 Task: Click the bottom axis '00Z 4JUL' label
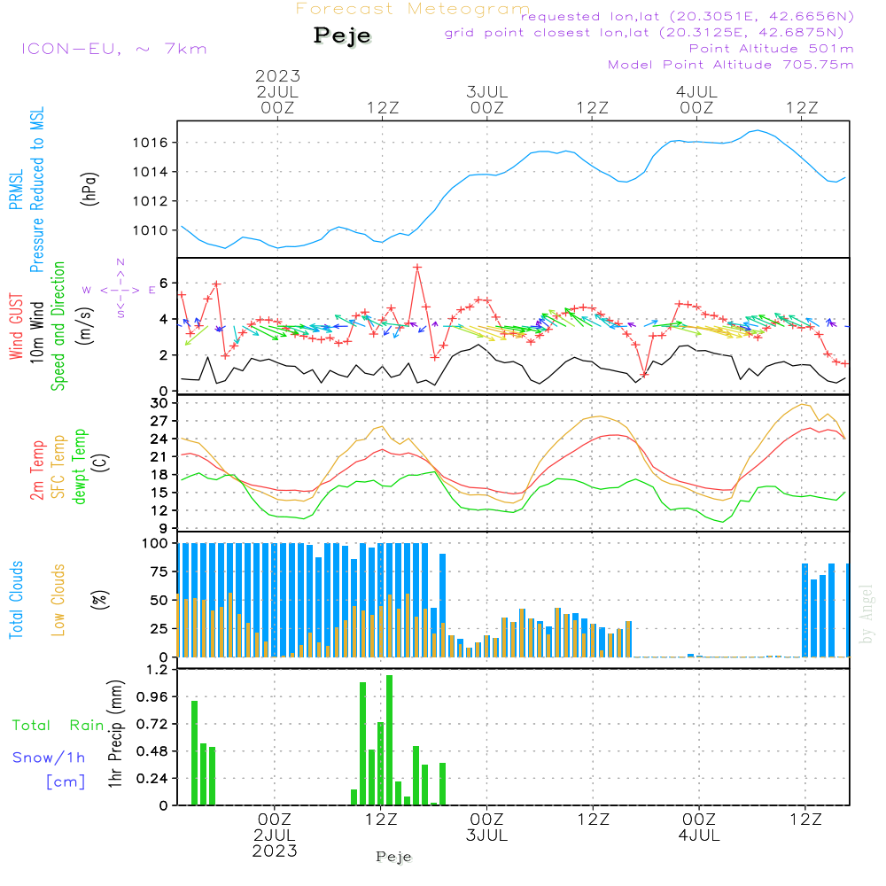[x=699, y=828]
